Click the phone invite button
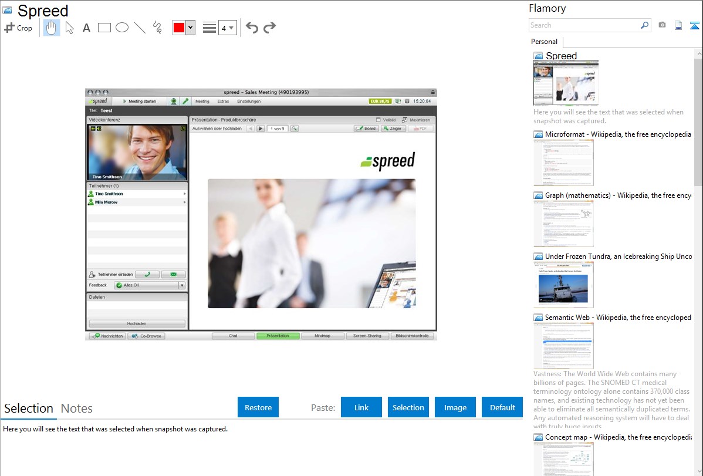Image resolution: width=703 pixels, height=476 pixels. (x=147, y=275)
